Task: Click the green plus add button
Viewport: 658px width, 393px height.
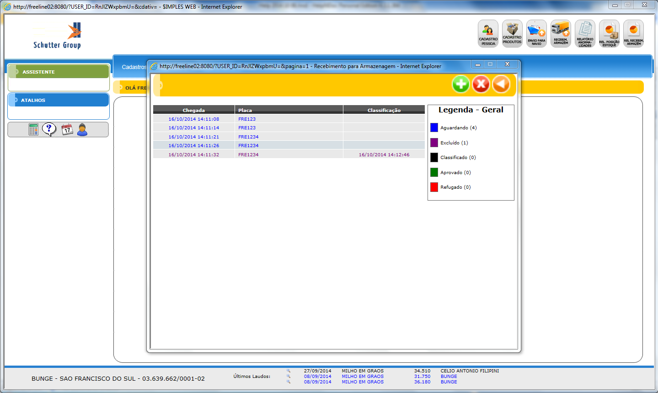Action: coord(461,84)
